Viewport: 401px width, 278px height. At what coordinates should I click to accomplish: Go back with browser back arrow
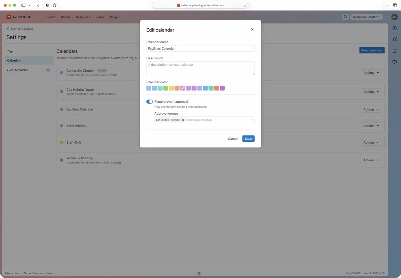click(38, 5)
